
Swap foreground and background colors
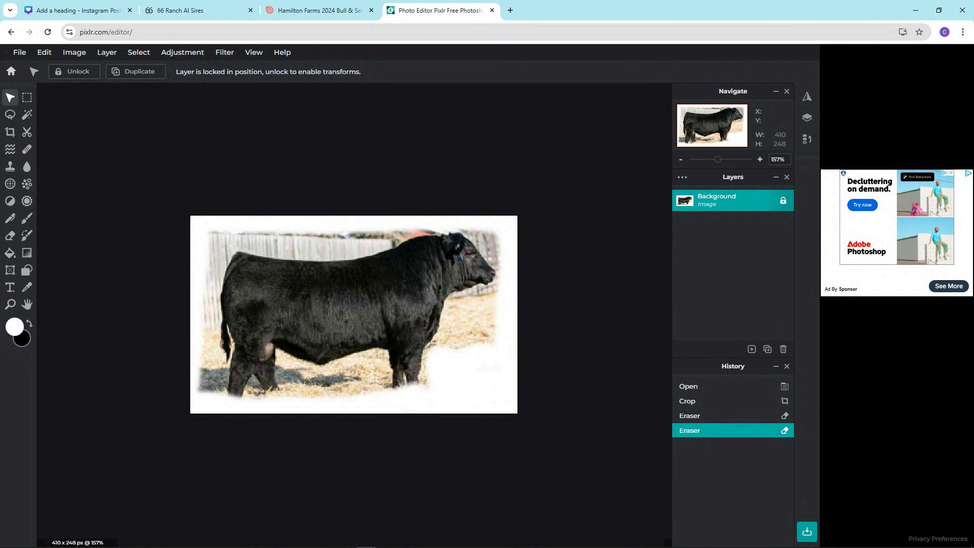click(x=29, y=323)
